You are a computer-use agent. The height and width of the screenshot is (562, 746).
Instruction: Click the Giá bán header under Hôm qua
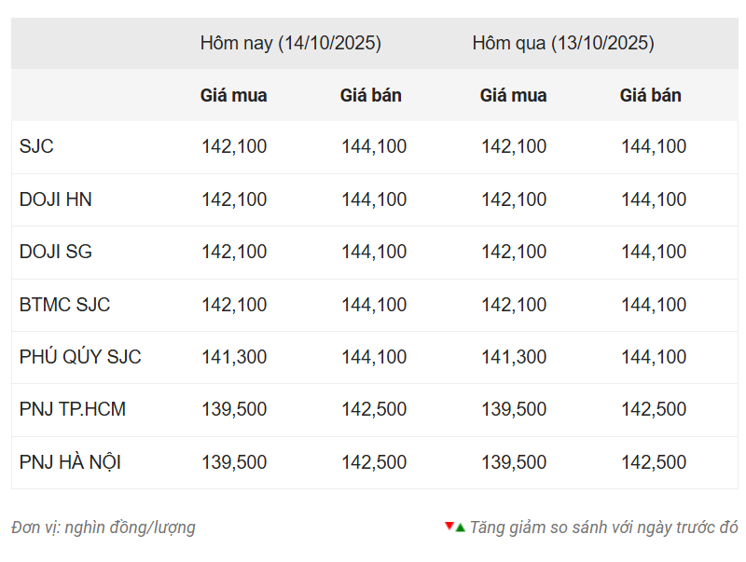pos(650,95)
